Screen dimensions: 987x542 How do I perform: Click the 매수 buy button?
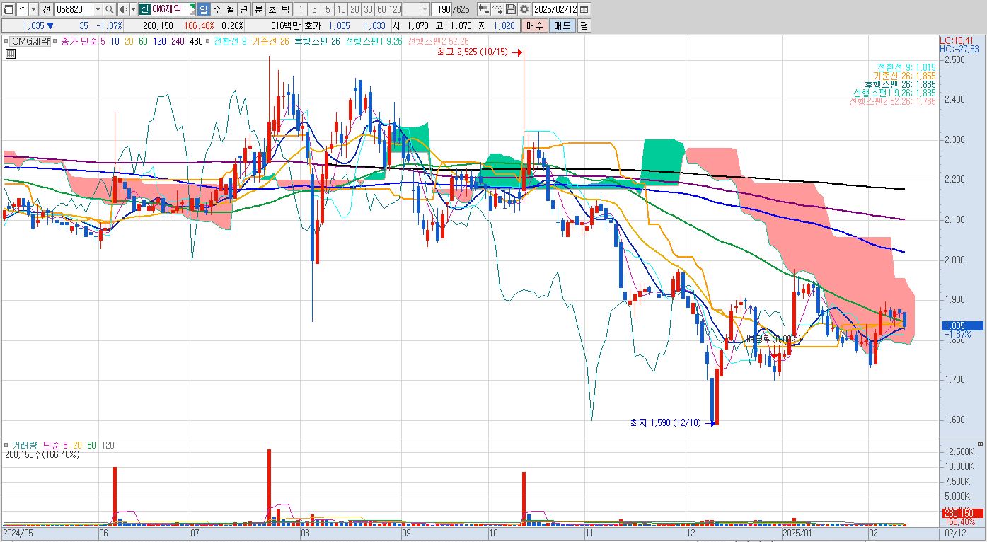tap(534, 25)
